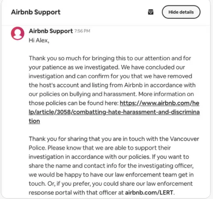
Task: Click the underlined 'tion' link ending
Action: 34,121
